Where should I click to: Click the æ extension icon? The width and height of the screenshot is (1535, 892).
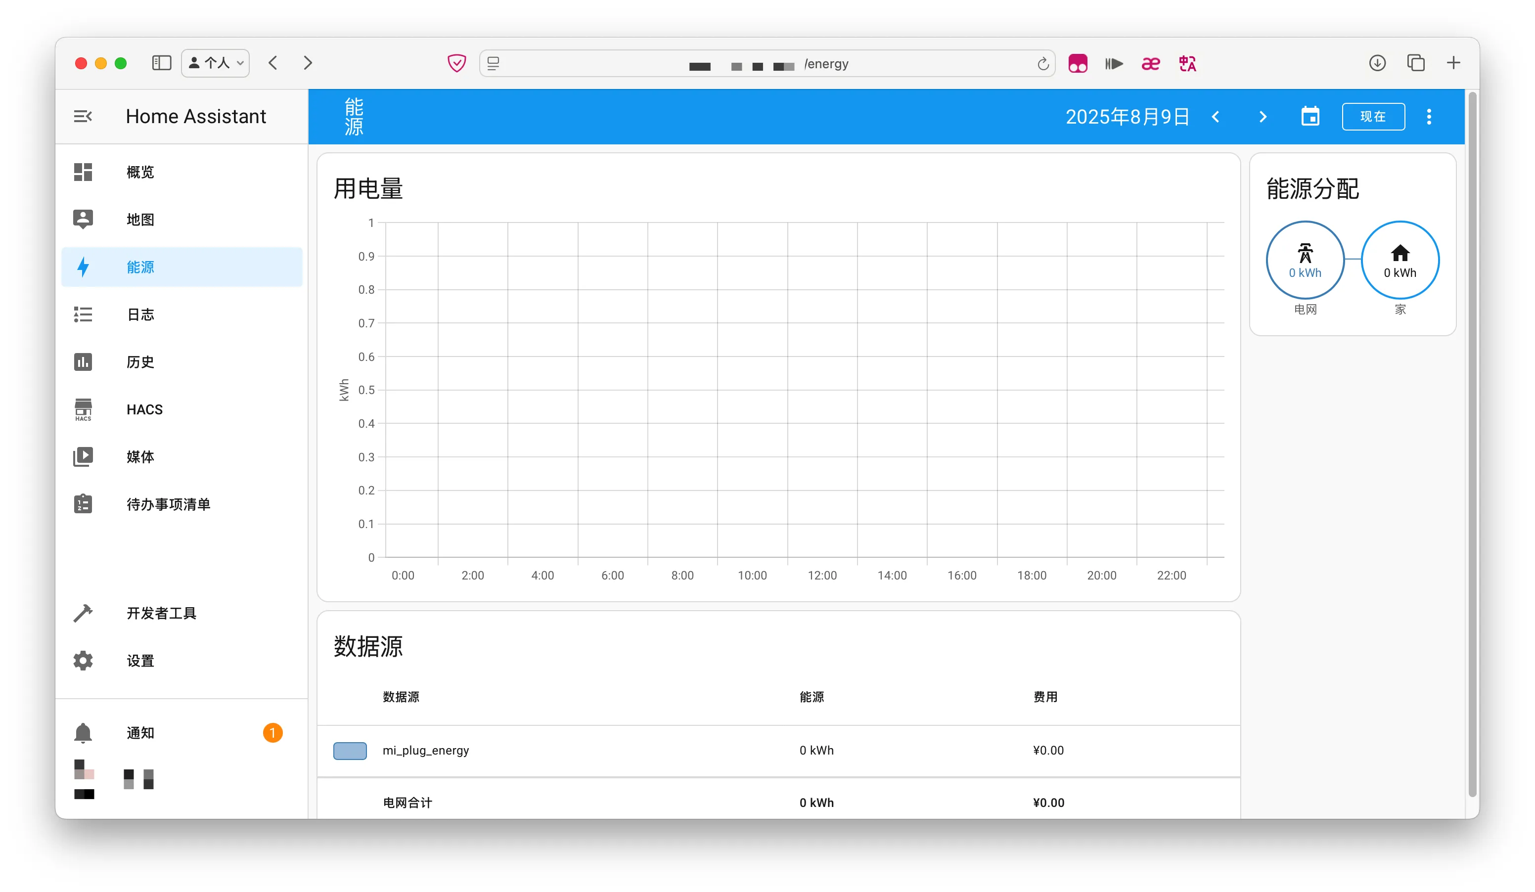(1151, 63)
